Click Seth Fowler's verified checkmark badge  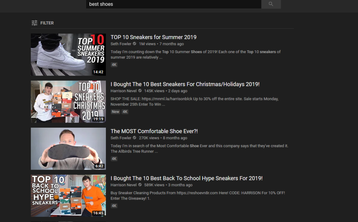coord(134,44)
